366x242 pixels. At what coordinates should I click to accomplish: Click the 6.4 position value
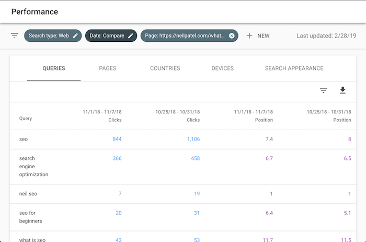click(269, 213)
